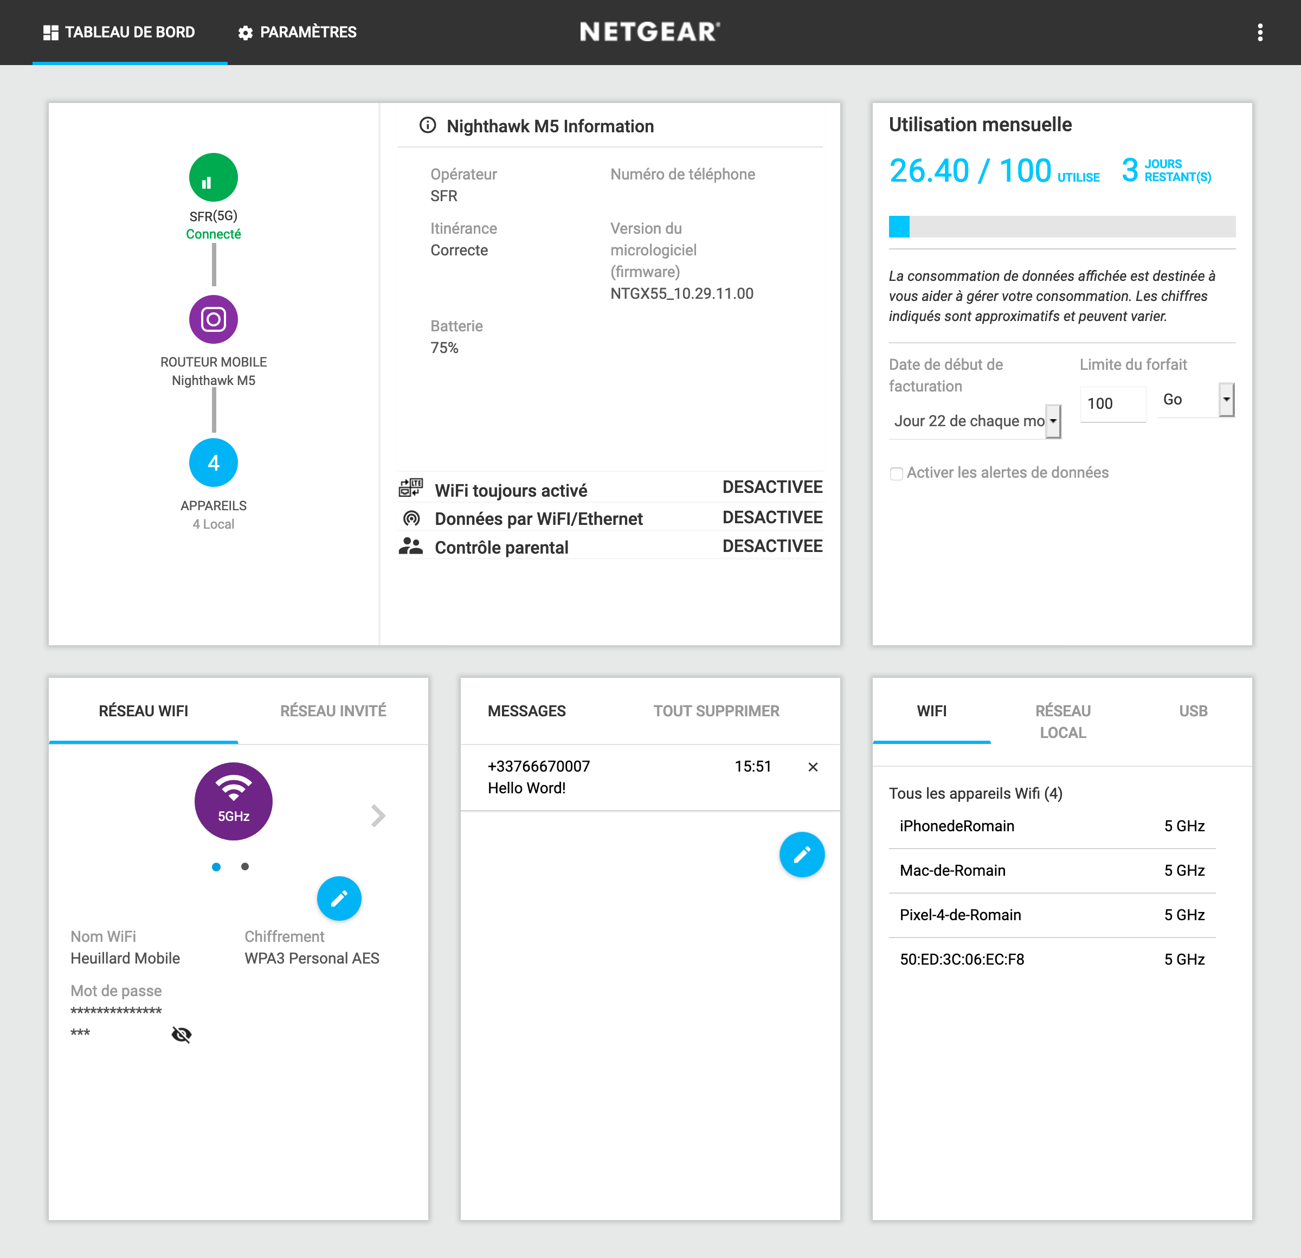Viewport: 1301px width, 1258px height.
Task: Click the 4 Local devices label
Action: (x=213, y=524)
